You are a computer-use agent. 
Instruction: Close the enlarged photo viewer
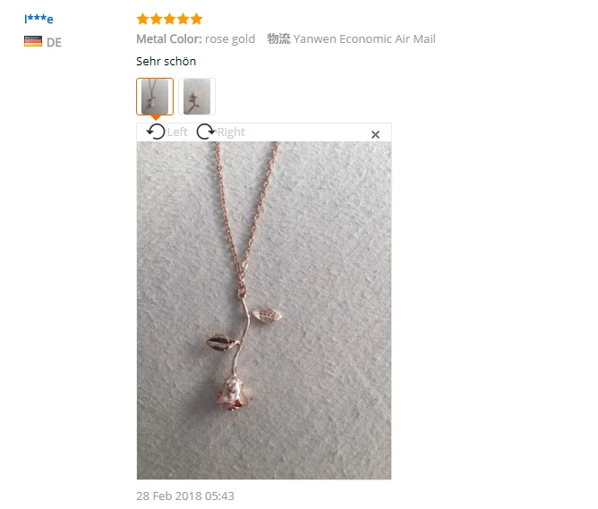[x=375, y=134]
